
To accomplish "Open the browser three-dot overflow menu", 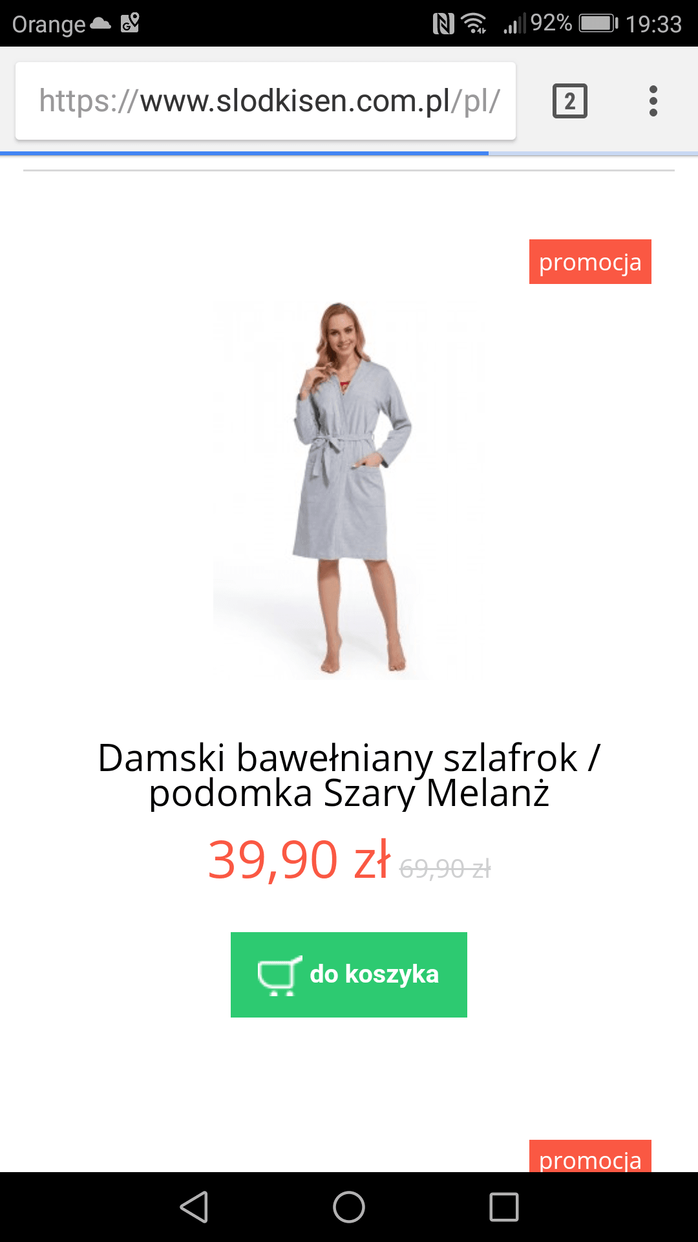I will 653,101.
